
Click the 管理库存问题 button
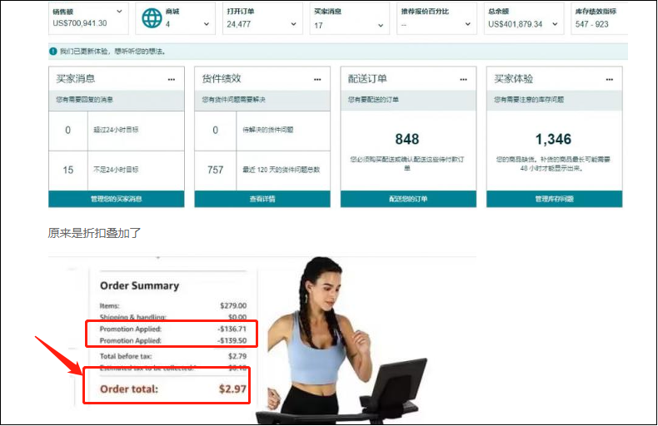pos(554,199)
